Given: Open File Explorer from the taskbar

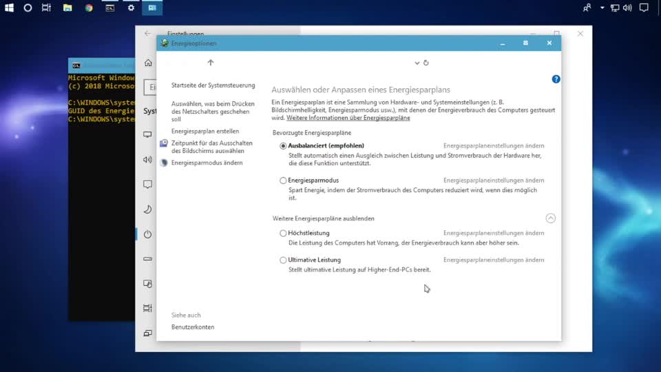Looking at the screenshot, I should tap(67, 8).
